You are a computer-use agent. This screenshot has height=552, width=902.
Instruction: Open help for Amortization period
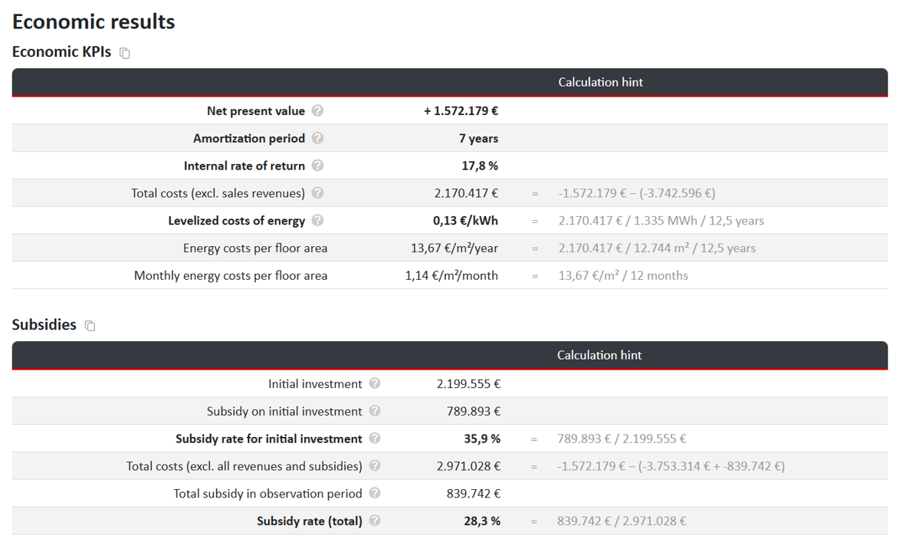click(x=317, y=138)
